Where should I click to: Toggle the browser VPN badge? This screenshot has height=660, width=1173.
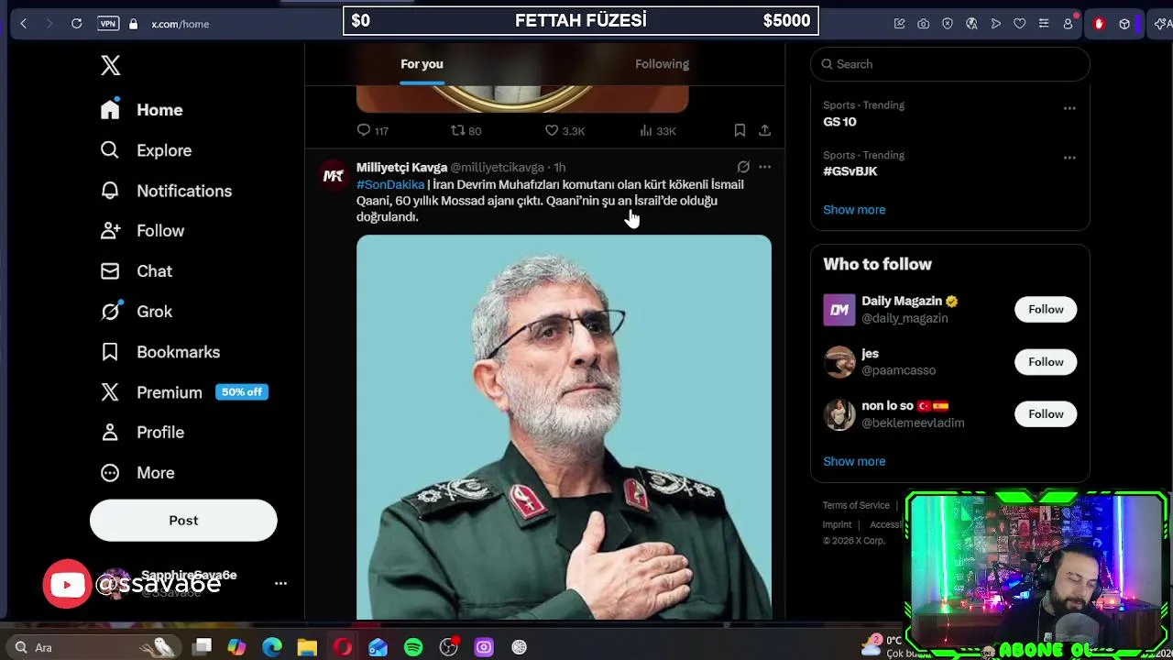pos(108,24)
